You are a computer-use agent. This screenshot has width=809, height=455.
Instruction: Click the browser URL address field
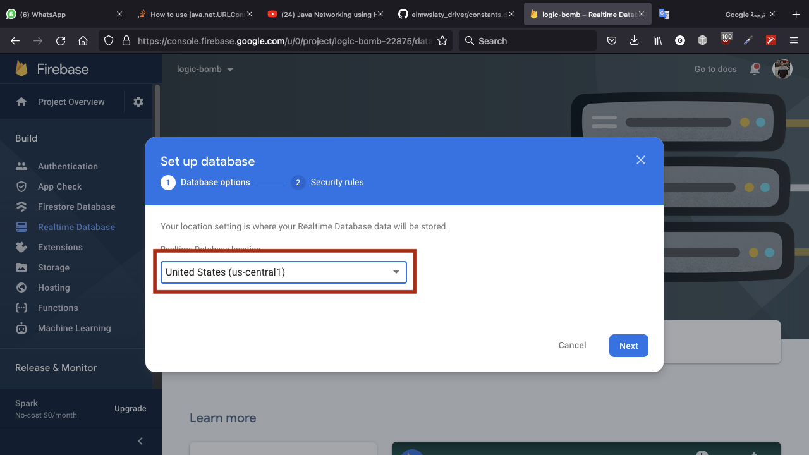(284, 40)
